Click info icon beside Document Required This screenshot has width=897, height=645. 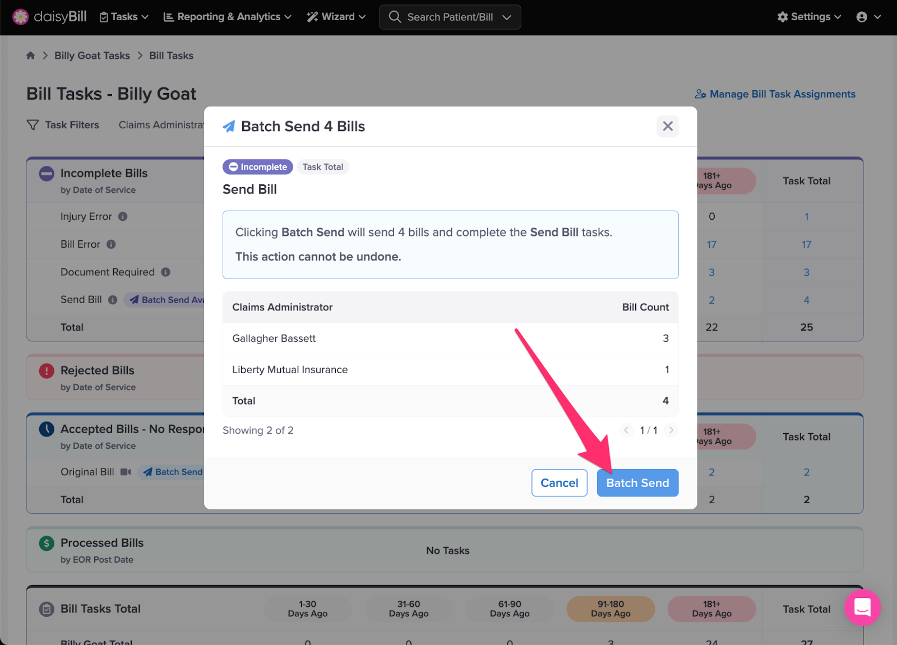click(165, 272)
